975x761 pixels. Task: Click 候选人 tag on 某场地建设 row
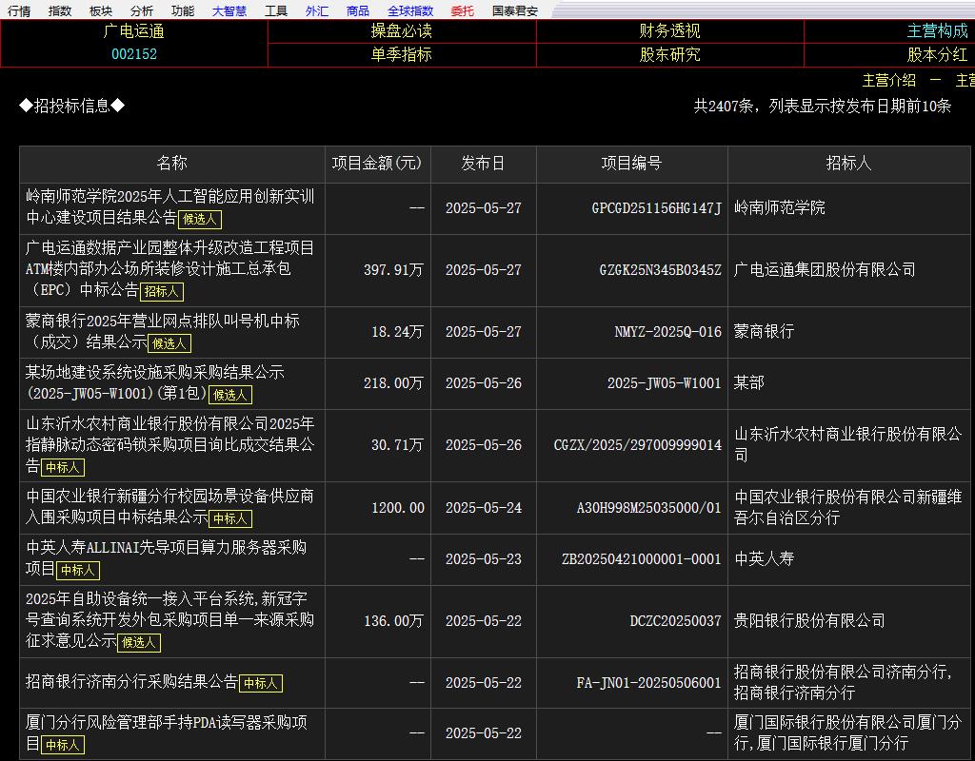230,395
